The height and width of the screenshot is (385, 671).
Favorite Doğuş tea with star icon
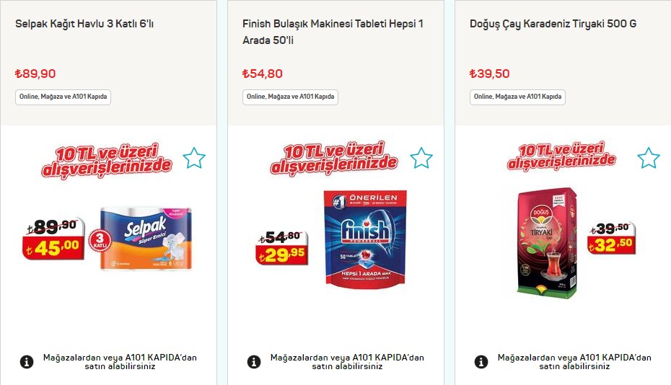(649, 158)
